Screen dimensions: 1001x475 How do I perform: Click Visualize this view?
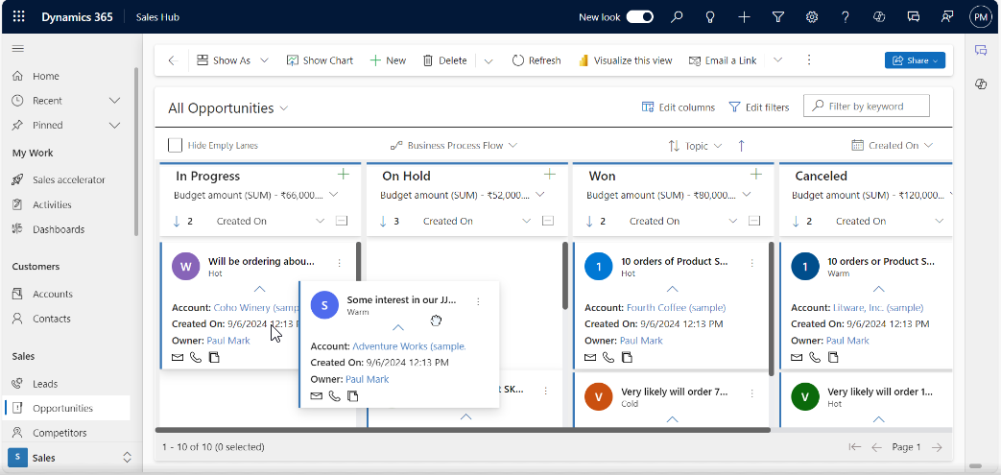click(626, 60)
